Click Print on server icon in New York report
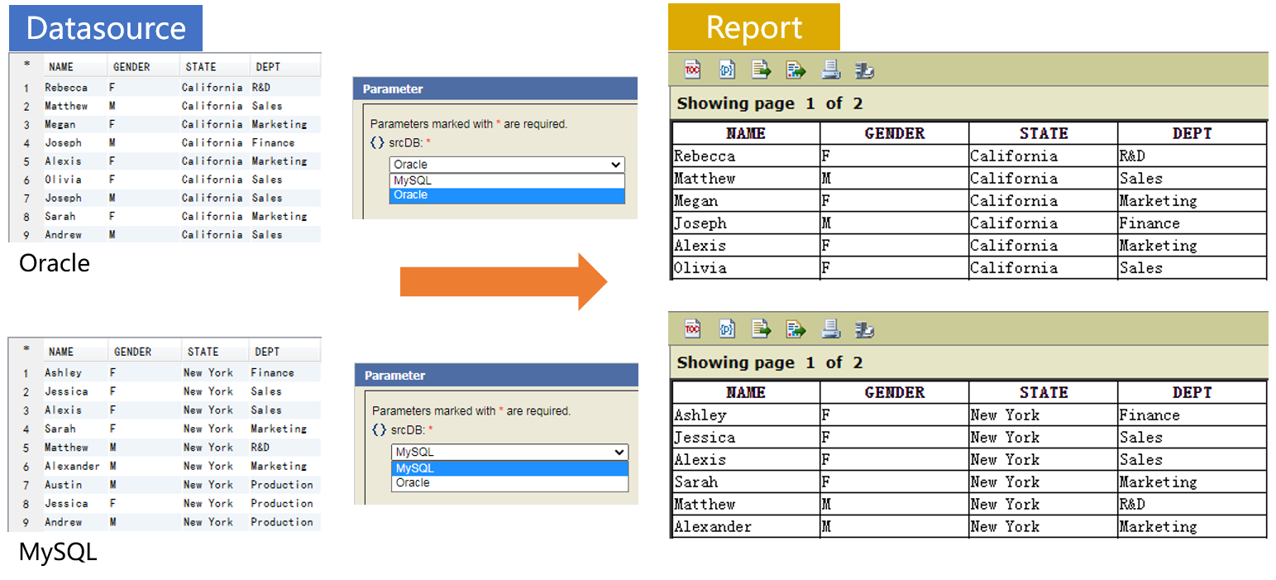1276x580 pixels. 864,329
